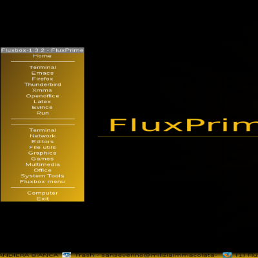Choose the Run menu entry
Viewport: 258px width, 258px height.
[x=43, y=113]
